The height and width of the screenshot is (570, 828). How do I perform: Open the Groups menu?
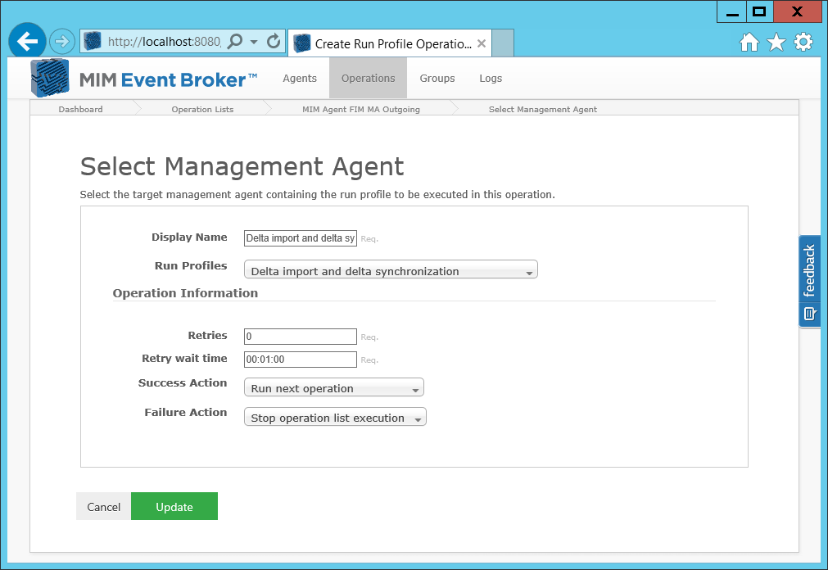[x=437, y=78]
